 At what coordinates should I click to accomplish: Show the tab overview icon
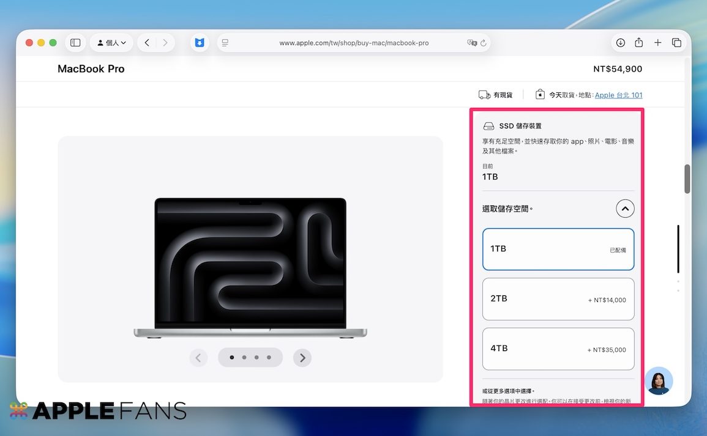[x=676, y=43]
